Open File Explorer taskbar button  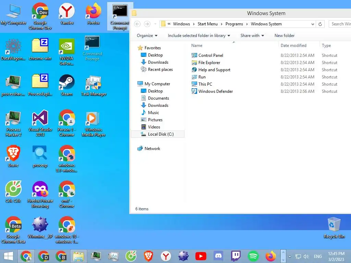click(x=78, y=256)
